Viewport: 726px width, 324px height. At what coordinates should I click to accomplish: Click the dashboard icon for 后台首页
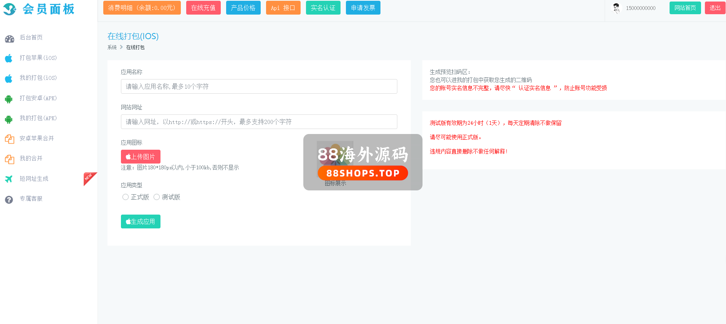coord(9,39)
